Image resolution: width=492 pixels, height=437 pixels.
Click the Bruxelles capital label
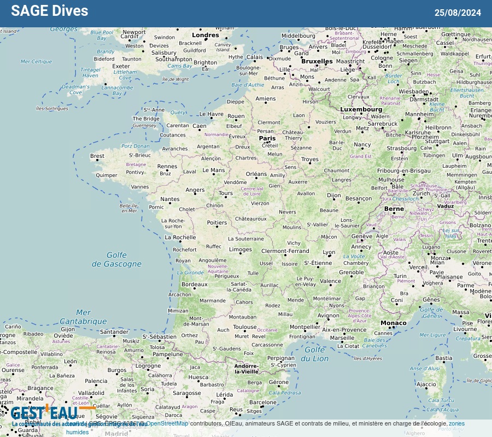tap(317, 61)
